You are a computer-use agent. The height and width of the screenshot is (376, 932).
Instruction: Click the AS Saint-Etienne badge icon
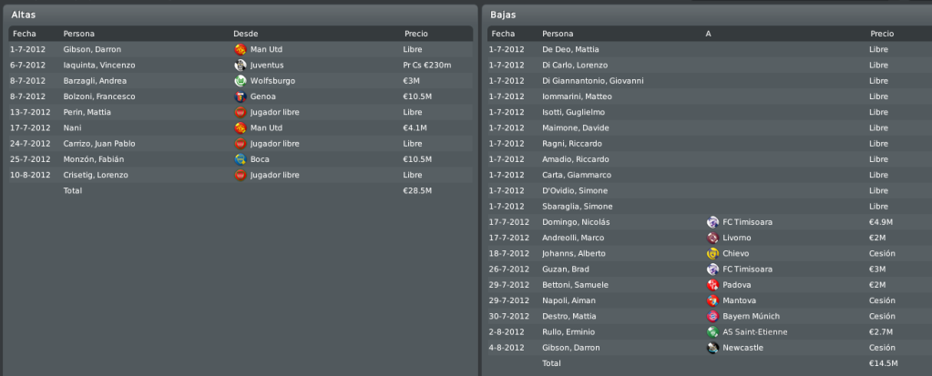(712, 332)
